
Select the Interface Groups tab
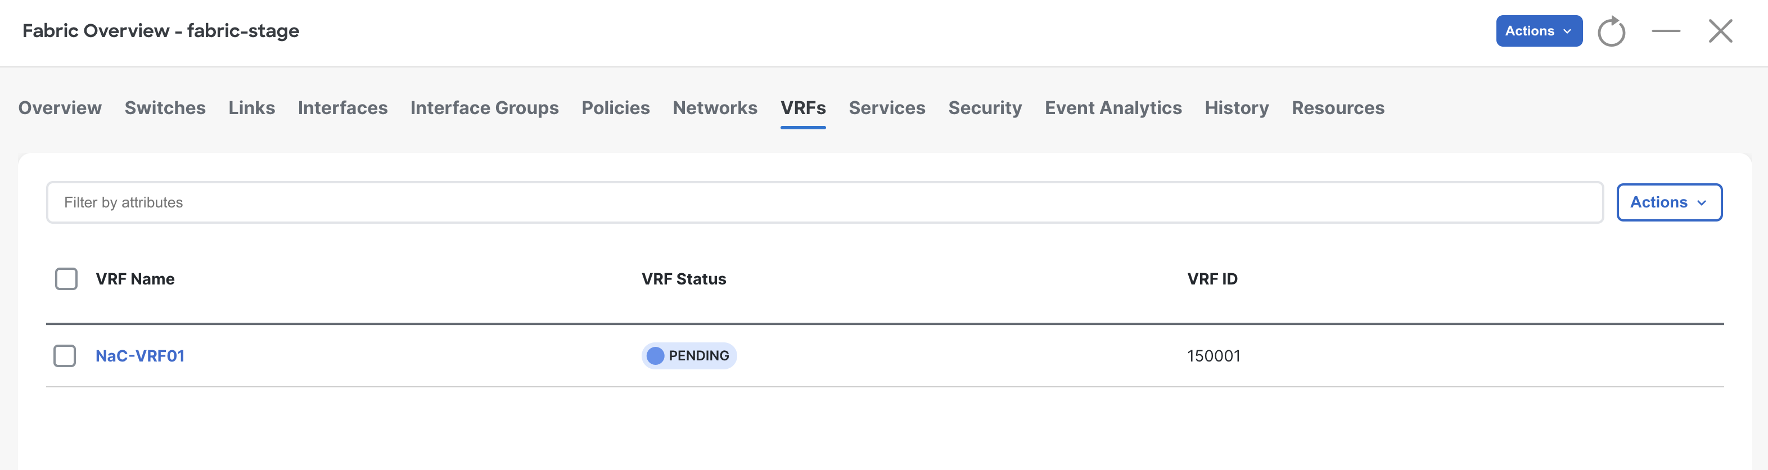click(x=484, y=108)
